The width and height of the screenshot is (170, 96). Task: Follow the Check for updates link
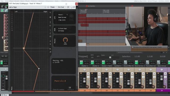(x=58, y=90)
